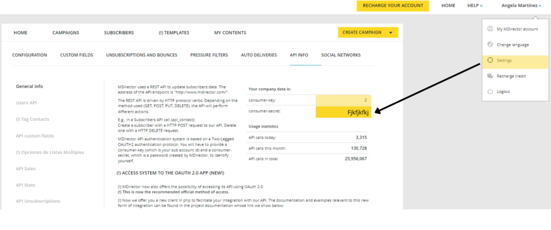Screen dimensions: 551x230
Task: Click RECHARGE YOUR ACCOUNT button
Action: coord(393,5)
